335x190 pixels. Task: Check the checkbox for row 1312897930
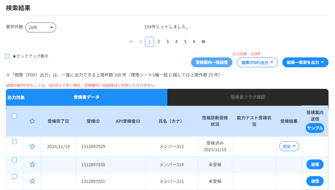[14, 160]
